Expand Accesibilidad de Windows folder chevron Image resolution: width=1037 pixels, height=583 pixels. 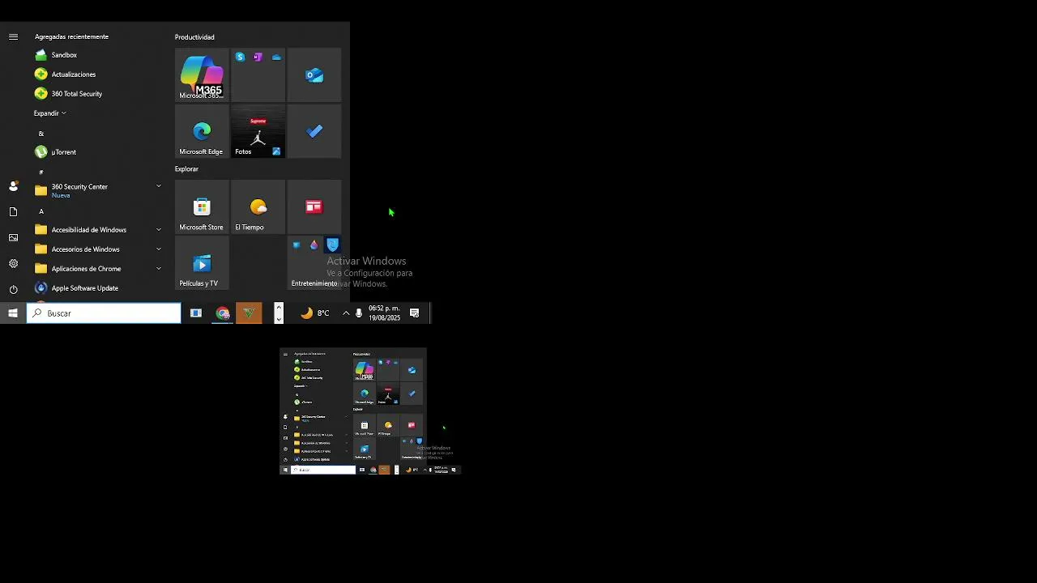pyautogui.click(x=159, y=230)
